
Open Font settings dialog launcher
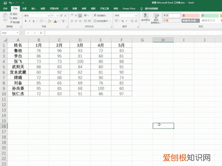pos(67,27)
